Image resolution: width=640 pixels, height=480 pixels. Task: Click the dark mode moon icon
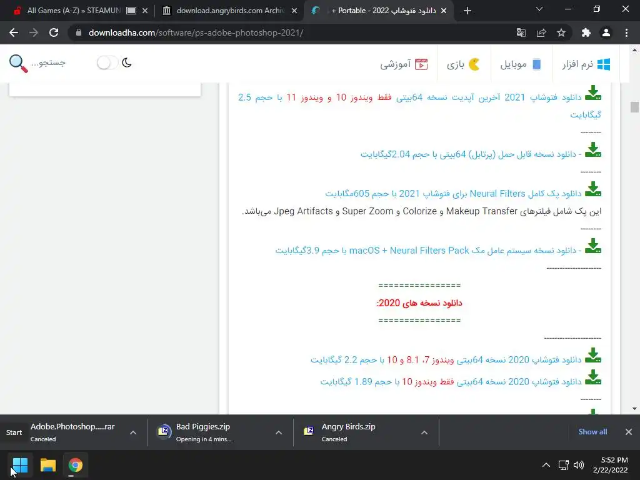126,63
